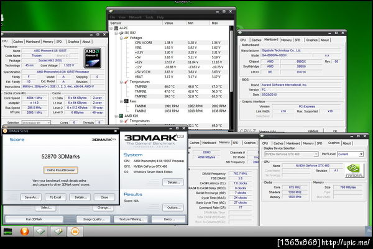Click the AMD Phenom II logo
373x249 pixels.
pos(93,58)
